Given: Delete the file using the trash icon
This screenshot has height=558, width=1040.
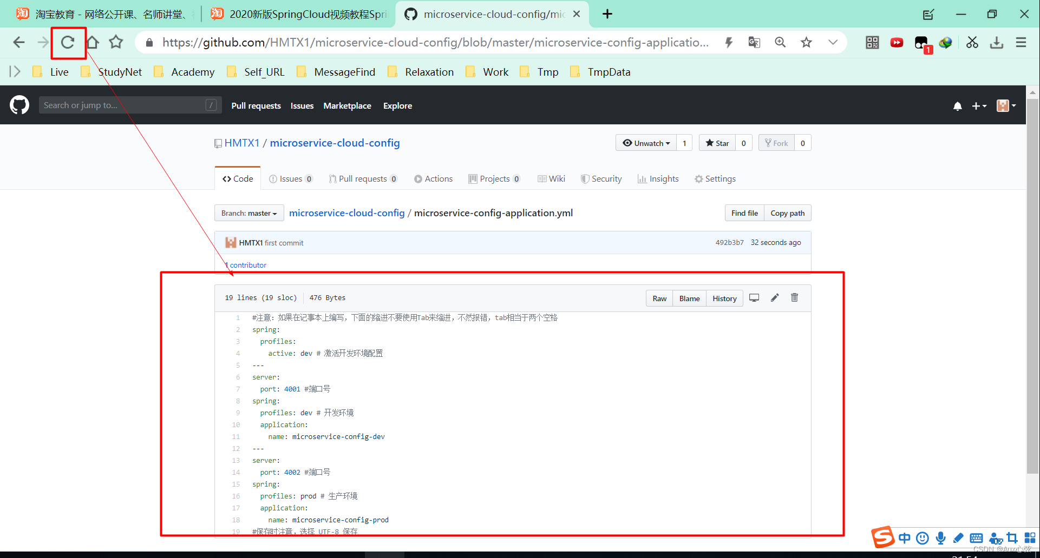Looking at the screenshot, I should point(794,297).
